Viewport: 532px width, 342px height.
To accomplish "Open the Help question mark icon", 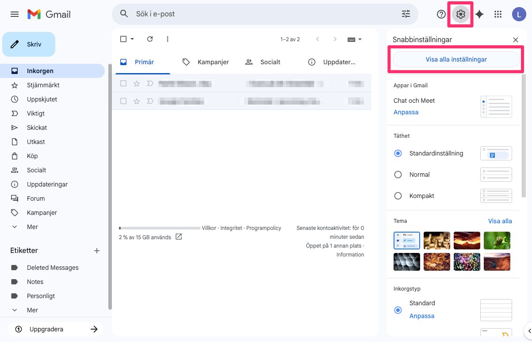I will click(441, 14).
